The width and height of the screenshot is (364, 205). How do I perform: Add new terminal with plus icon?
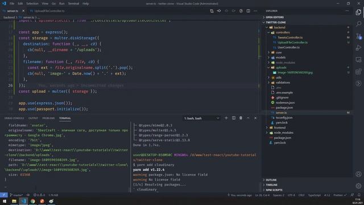[226, 118]
